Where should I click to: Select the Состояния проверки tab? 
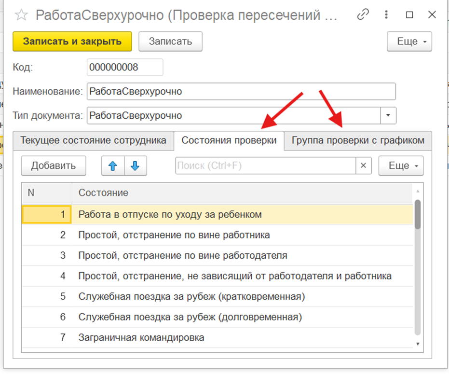tap(229, 140)
